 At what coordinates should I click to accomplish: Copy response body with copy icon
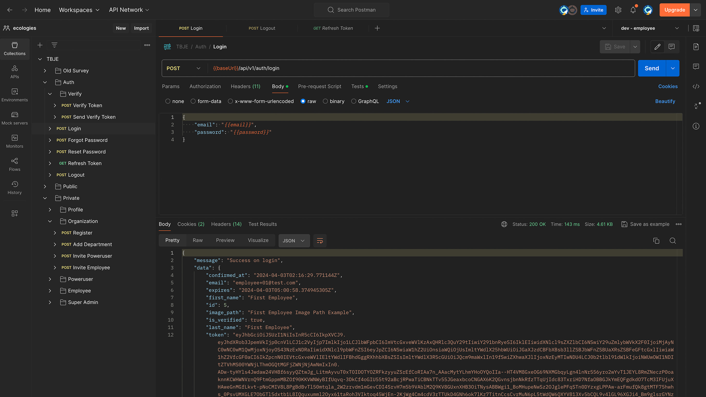[656, 241]
